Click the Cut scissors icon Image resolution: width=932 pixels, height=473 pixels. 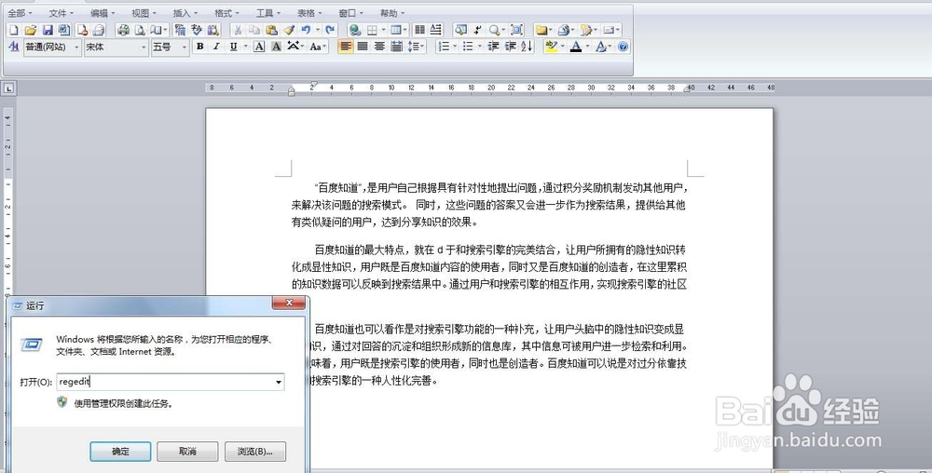[237, 30]
